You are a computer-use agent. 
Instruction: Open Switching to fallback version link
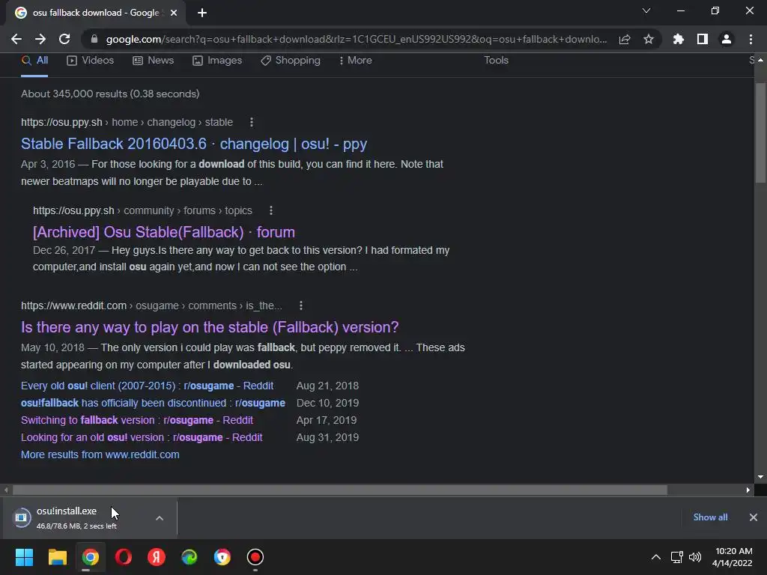tap(137, 420)
